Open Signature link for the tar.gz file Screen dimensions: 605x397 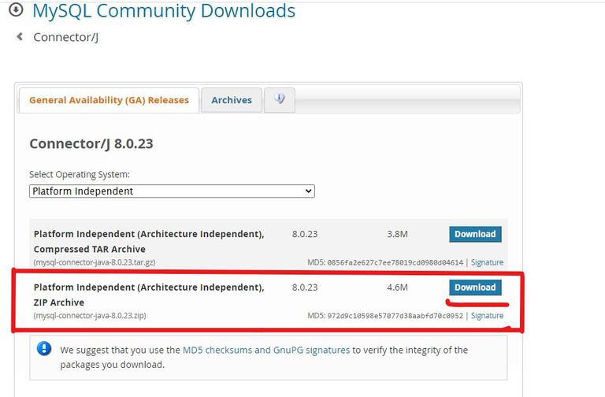(x=488, y=262)
